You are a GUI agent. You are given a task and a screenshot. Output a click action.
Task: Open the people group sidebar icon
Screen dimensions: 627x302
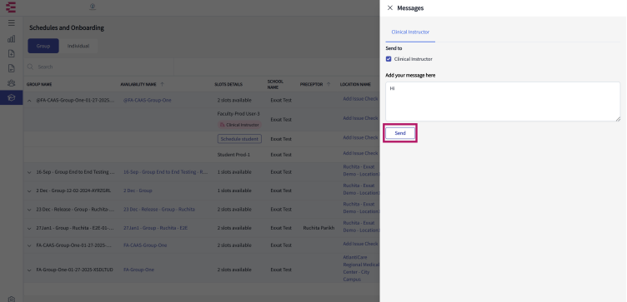(x=11, y=83)
